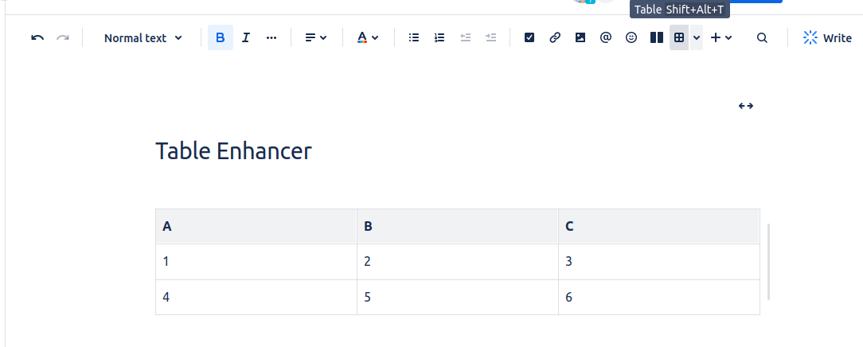Add an image or file
The height and width of the screenshot is (347, 863).
click(x=580, y=37)
